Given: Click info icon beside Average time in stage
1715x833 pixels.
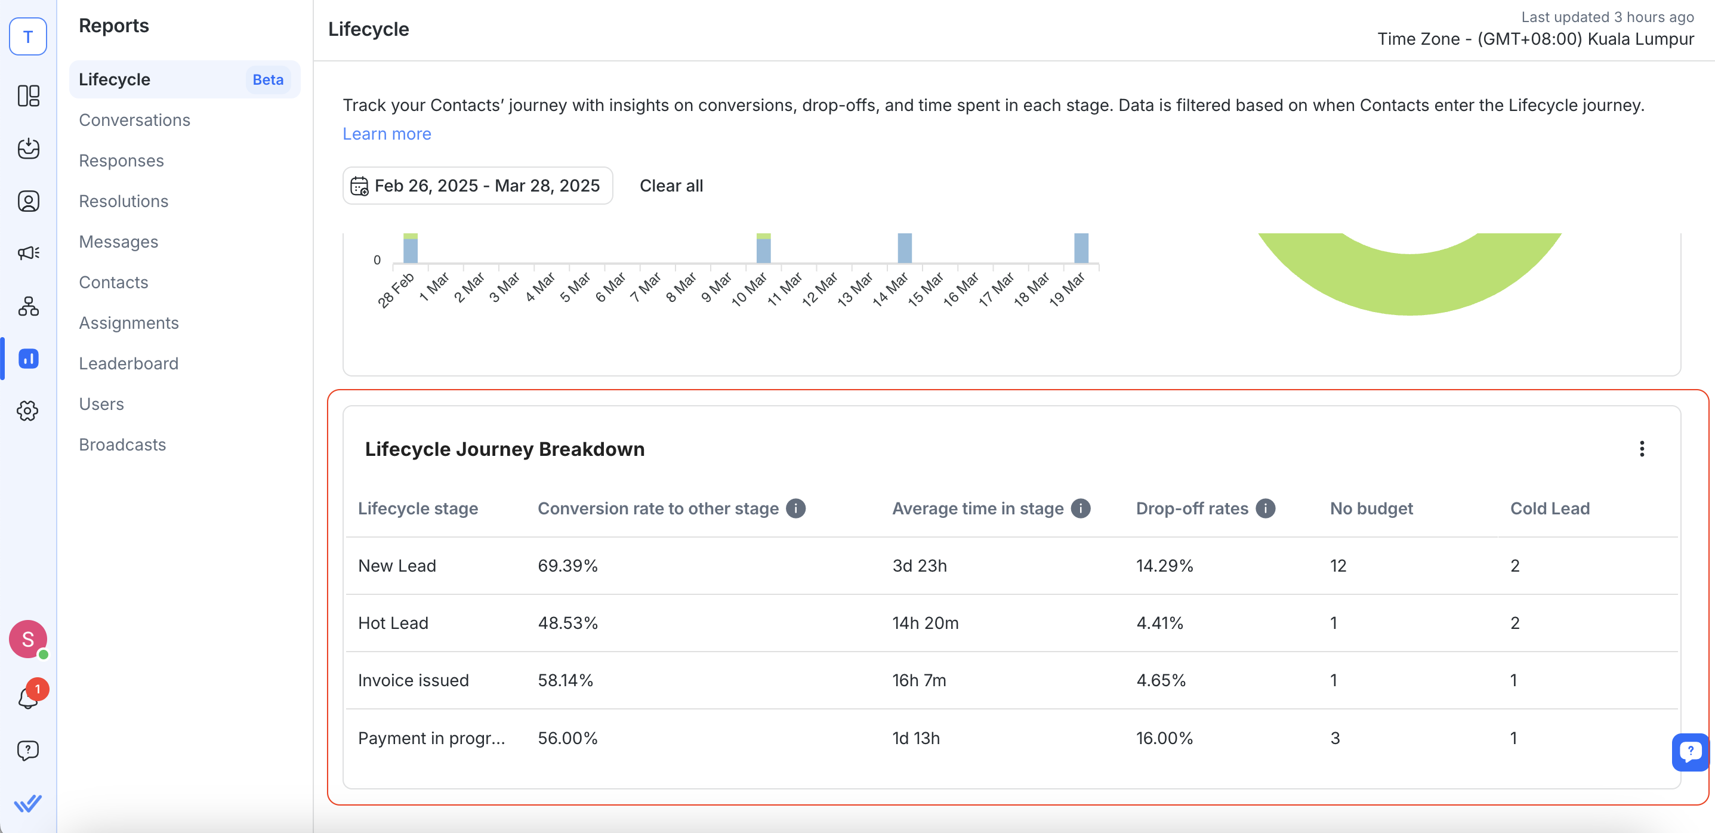Looking at the screenshot, I should click(1081, 508).
